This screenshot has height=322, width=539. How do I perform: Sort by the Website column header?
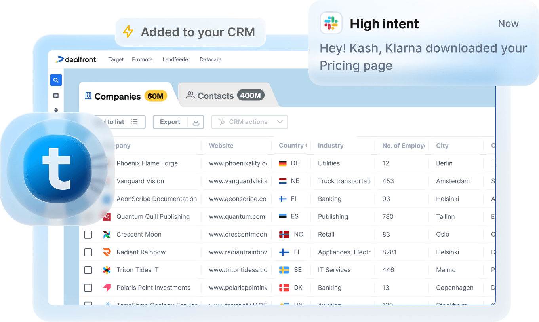coord(221,146)
